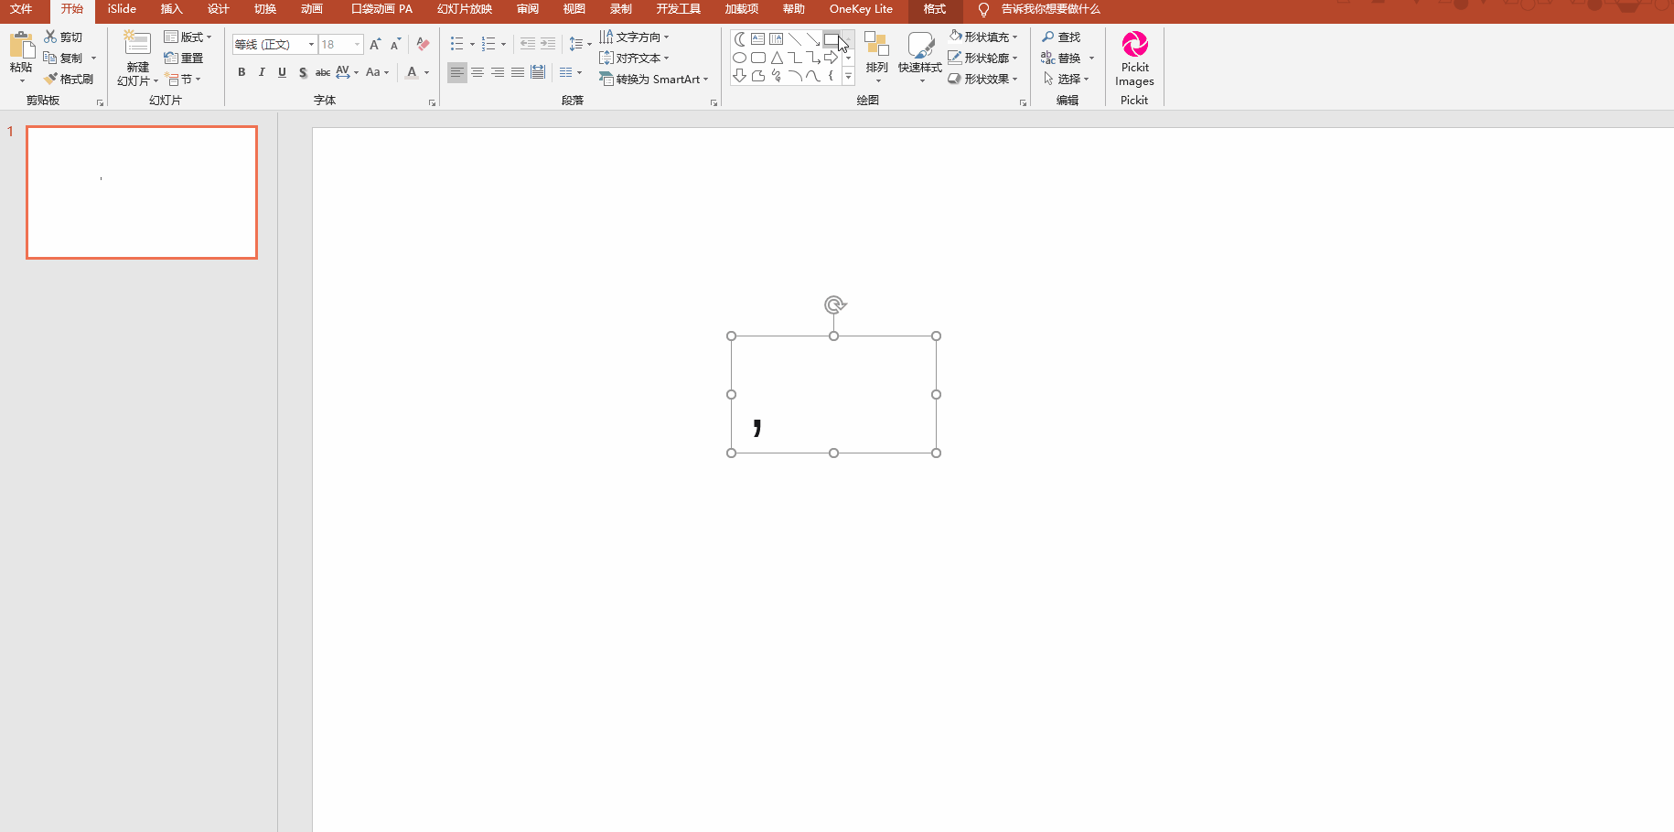Switch to the 插入 (Insert) ribbon tab
The width and height of the screenshot is (1674, 832).
coord(171,9)
